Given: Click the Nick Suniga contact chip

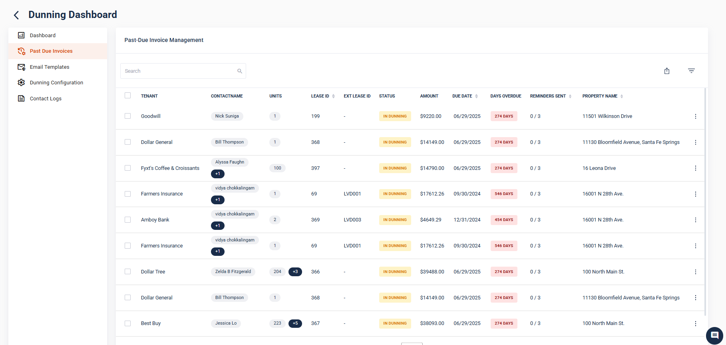Looking at the screenshot, I should (x=227, y=116).
